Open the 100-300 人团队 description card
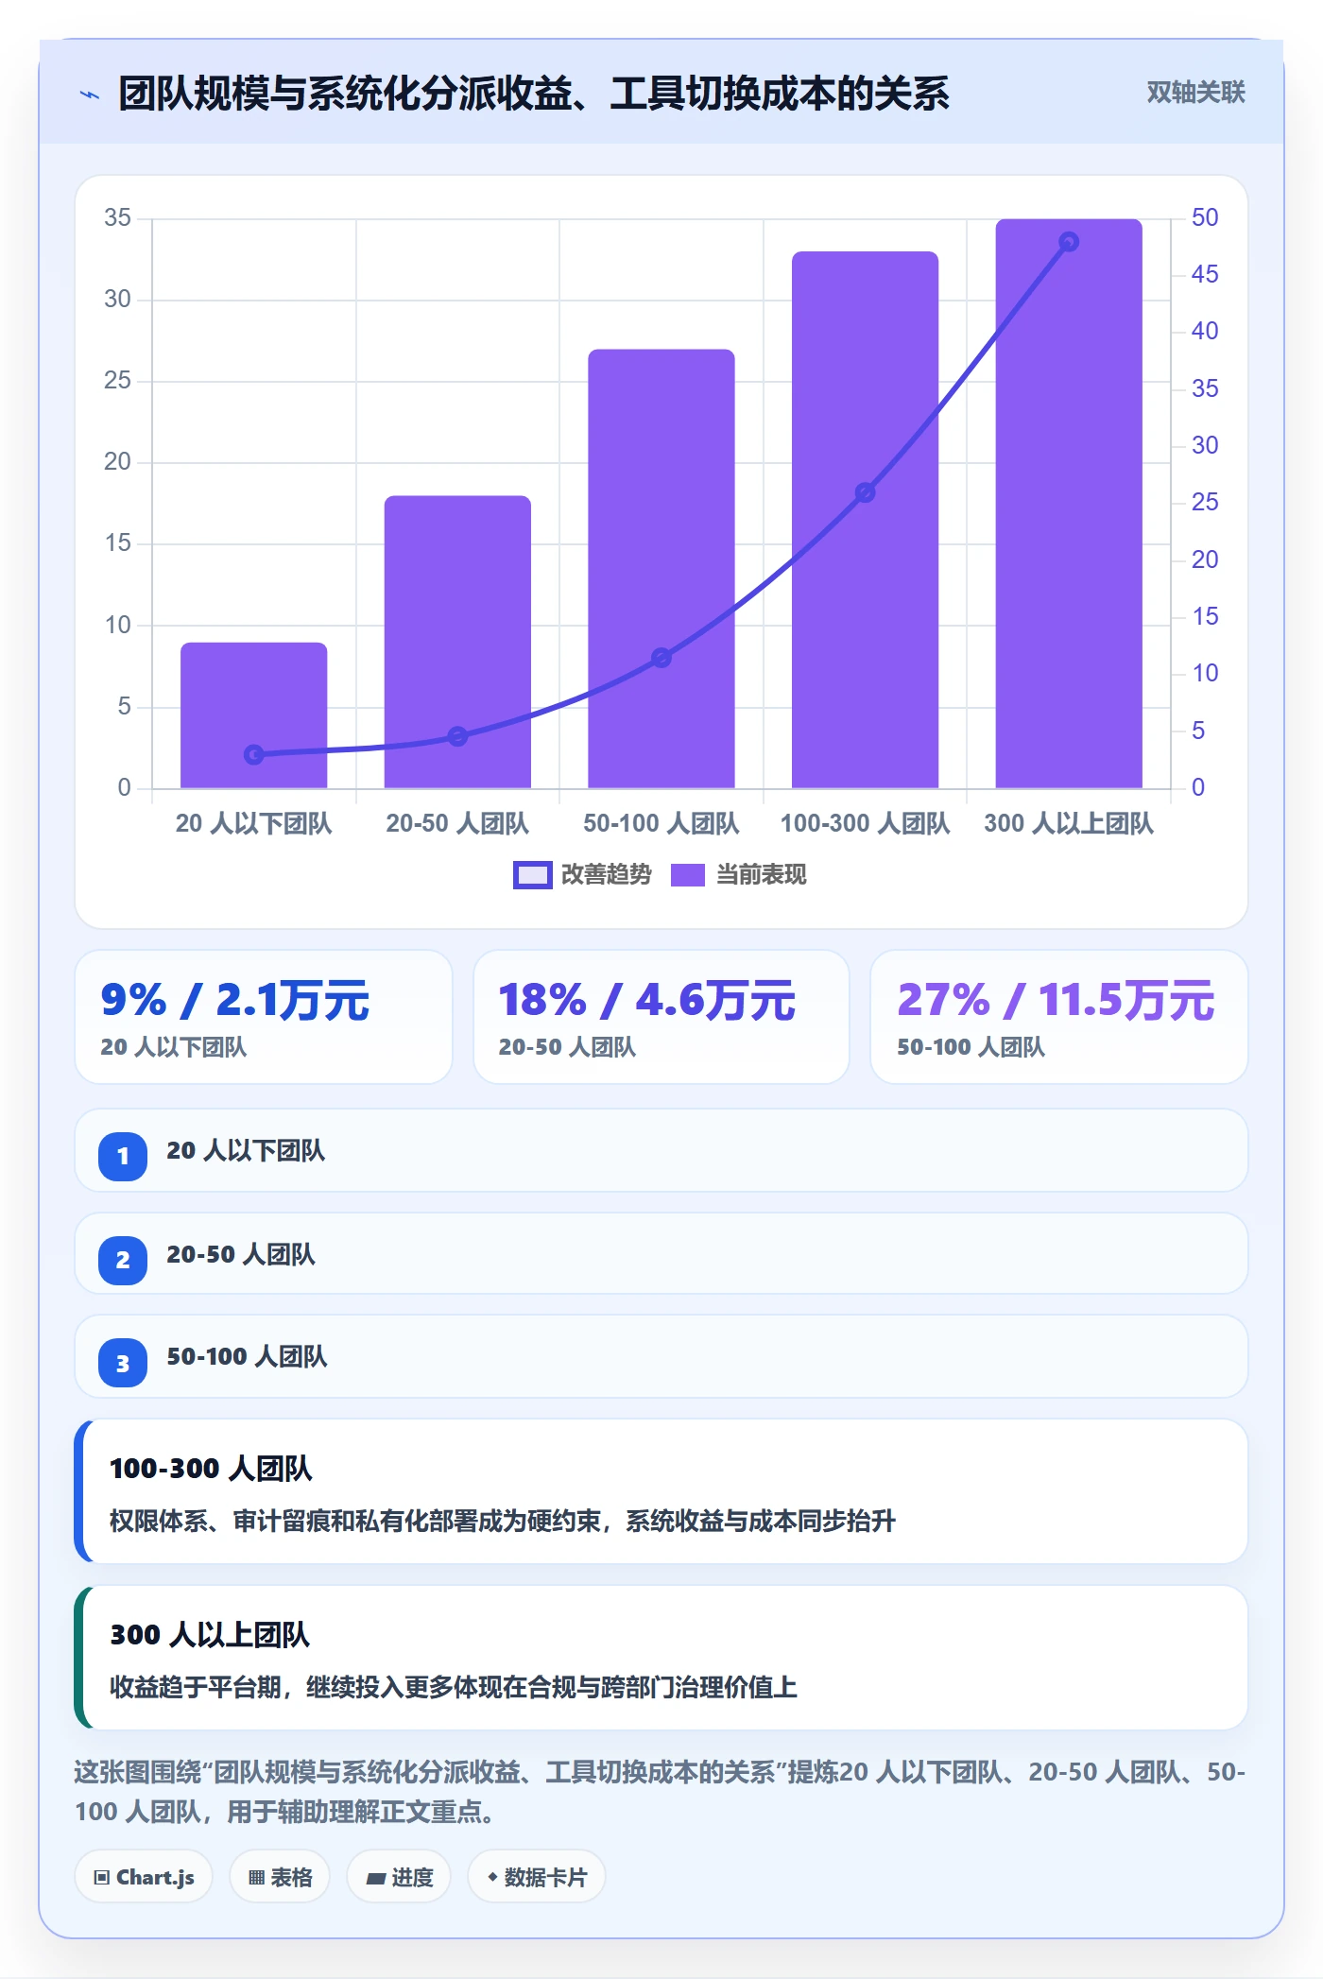 point(661,1491)
